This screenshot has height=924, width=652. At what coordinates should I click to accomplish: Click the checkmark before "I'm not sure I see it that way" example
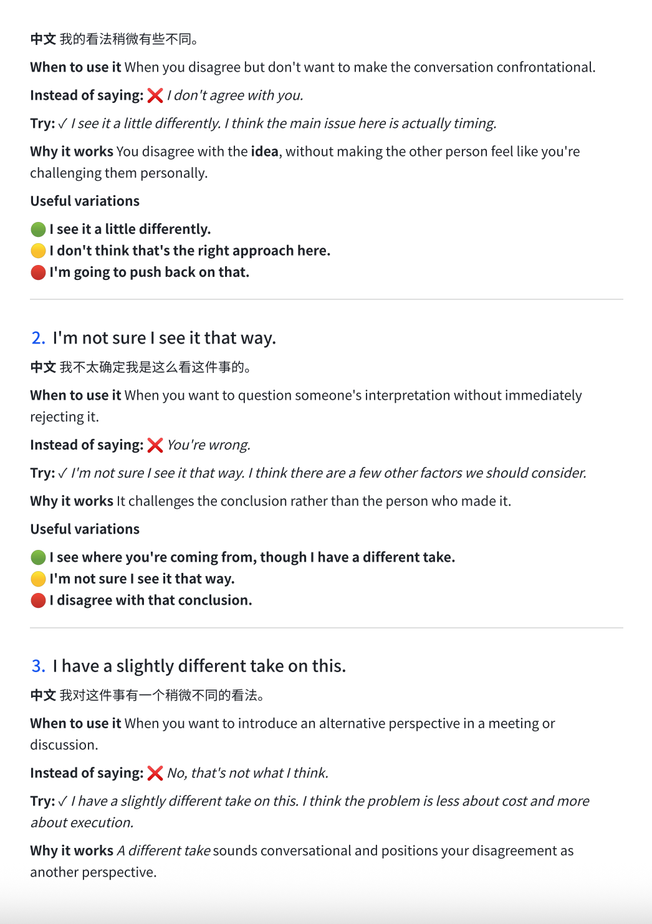point(62,473)
